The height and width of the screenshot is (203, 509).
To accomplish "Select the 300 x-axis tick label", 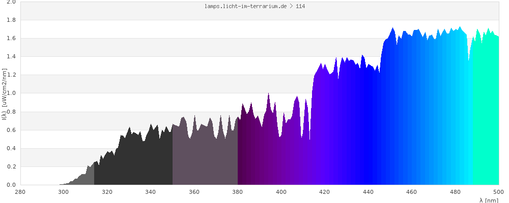I will pyautogui.click(x=64, y=192).
